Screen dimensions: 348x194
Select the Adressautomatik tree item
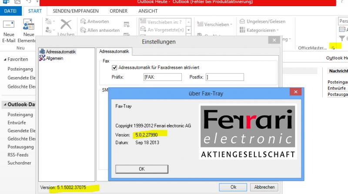[60, 51]
